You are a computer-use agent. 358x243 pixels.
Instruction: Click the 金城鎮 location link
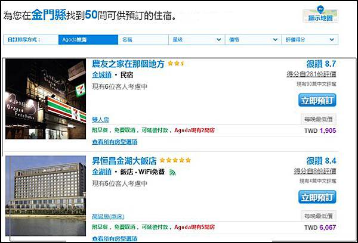point(101,75)
